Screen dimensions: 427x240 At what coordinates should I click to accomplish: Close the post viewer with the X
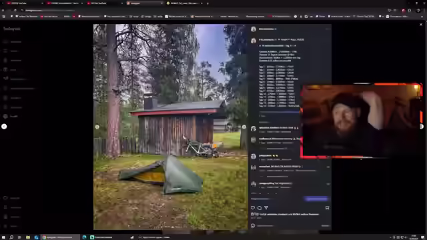(x=421, y=25)
